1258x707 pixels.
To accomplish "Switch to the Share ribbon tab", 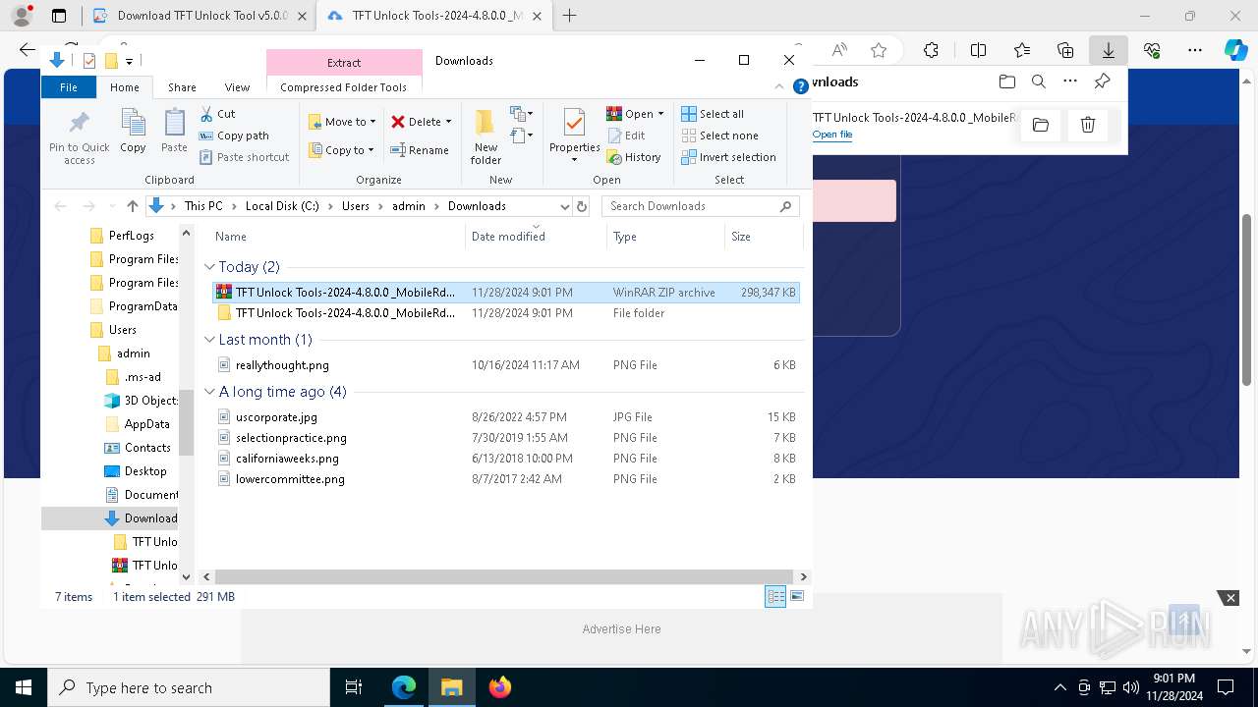I will pos(182,87).
